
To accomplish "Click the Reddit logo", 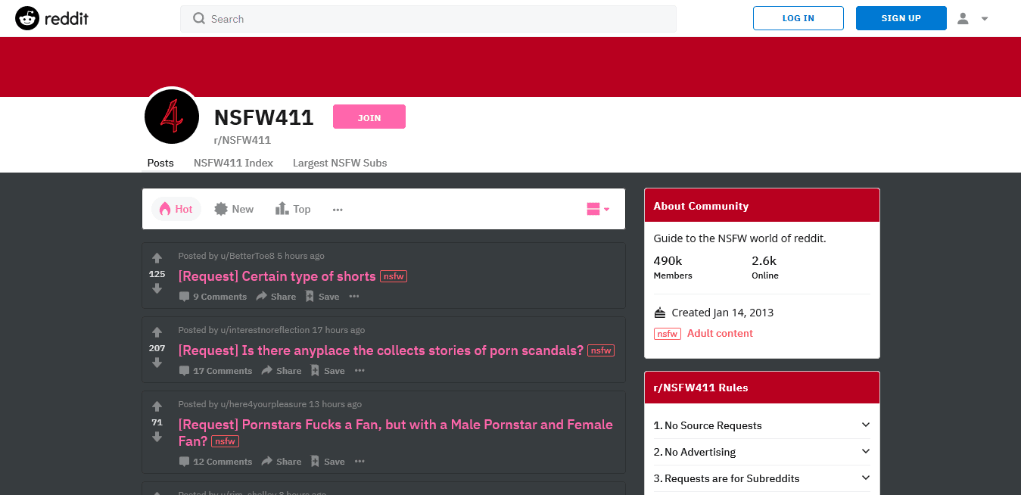I will tap(51, 18).
